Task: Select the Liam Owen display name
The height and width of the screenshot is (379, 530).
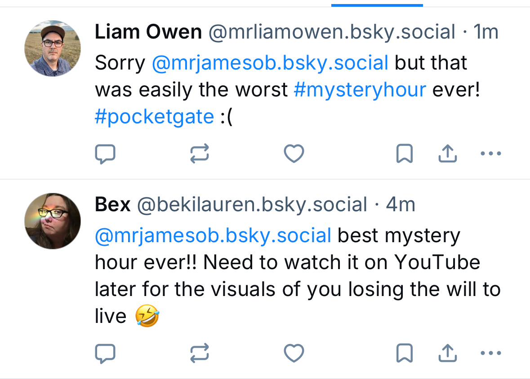Action: 148,32
